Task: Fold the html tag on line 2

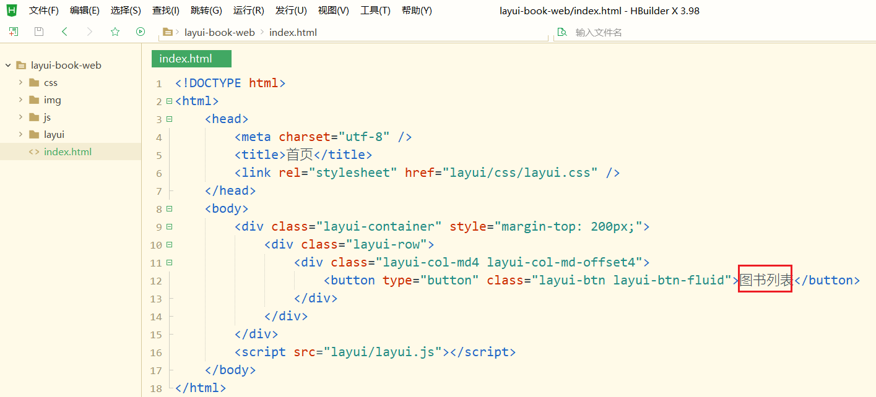Action: (169, 101)
